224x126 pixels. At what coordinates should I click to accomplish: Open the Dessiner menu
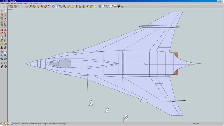(x=25, y=3)
